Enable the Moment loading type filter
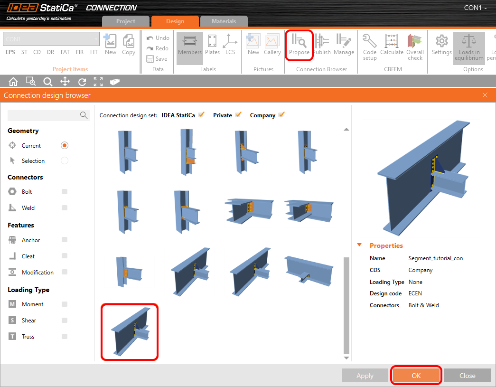Image resolution: width=496 pixels, height=387 pixels. (65, 304)
